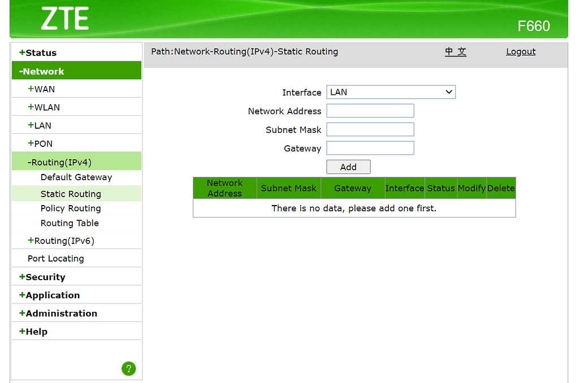Expand the Status menu section
This screenshot has height=383, width=585.
point(38,53)
